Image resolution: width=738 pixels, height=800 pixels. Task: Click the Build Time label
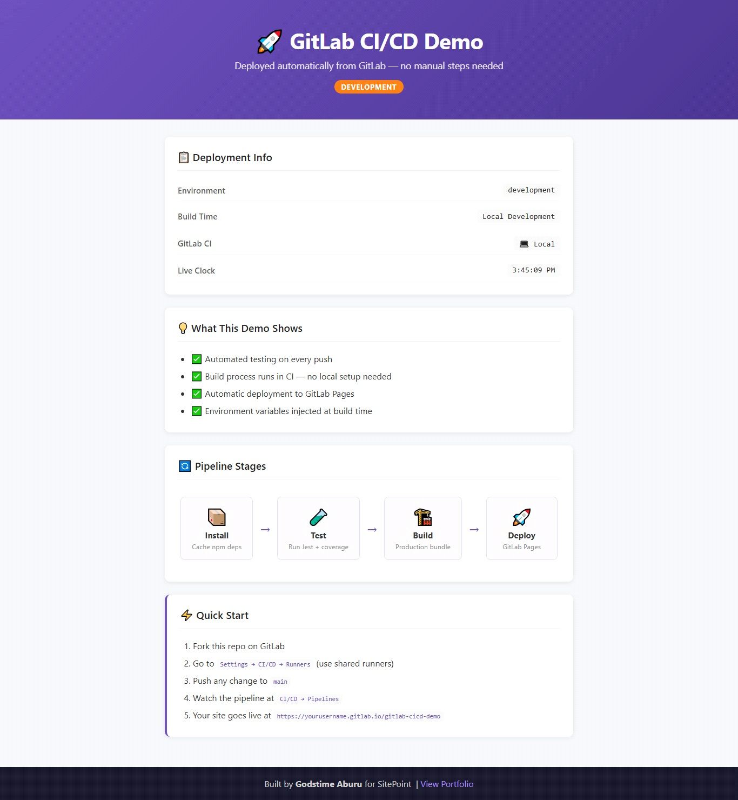198,216
